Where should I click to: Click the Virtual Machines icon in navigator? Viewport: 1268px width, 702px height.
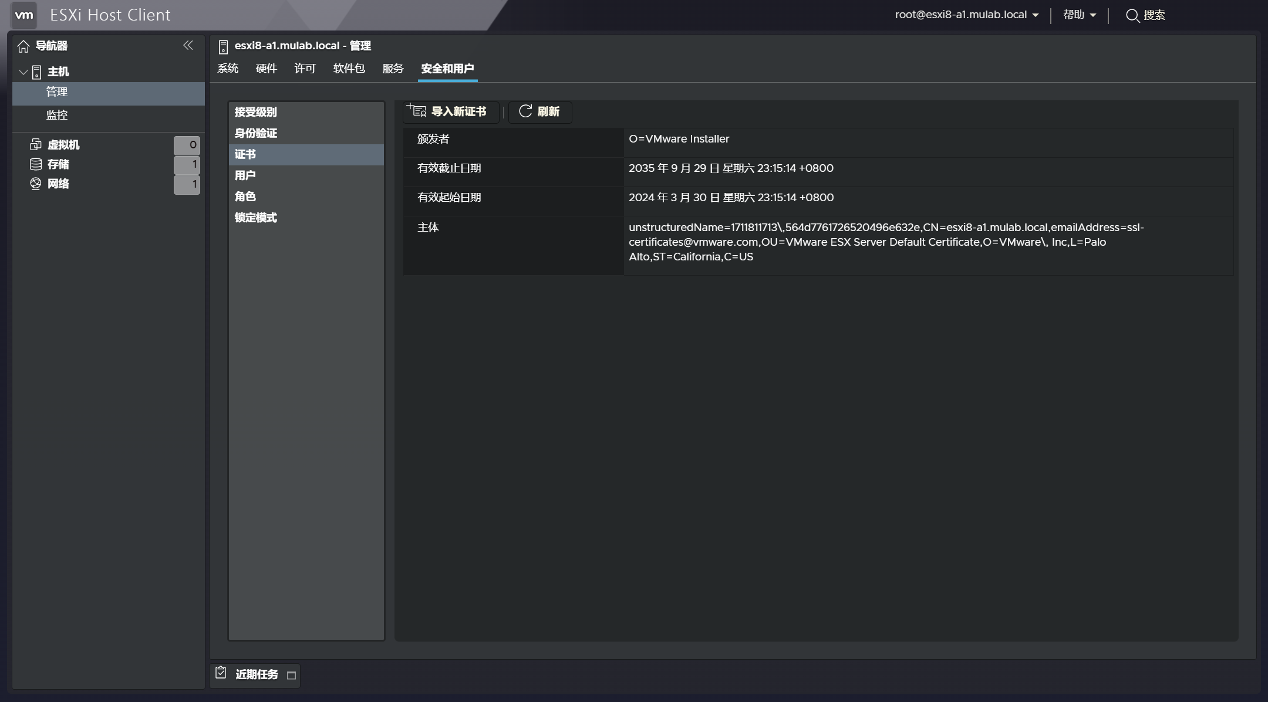[x=36, y=144]
